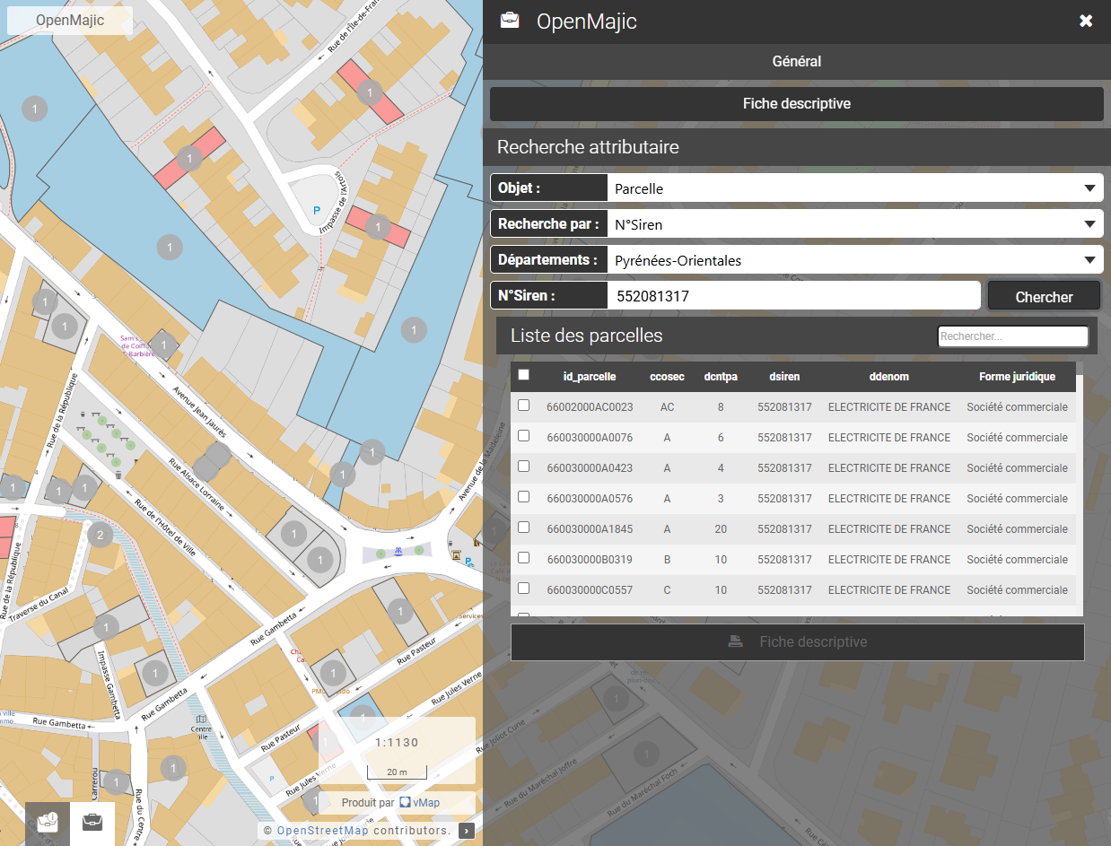Click the OpenMajic button over the map
This screenshot has height=846, width=1111.
click(x=70, y=21)
